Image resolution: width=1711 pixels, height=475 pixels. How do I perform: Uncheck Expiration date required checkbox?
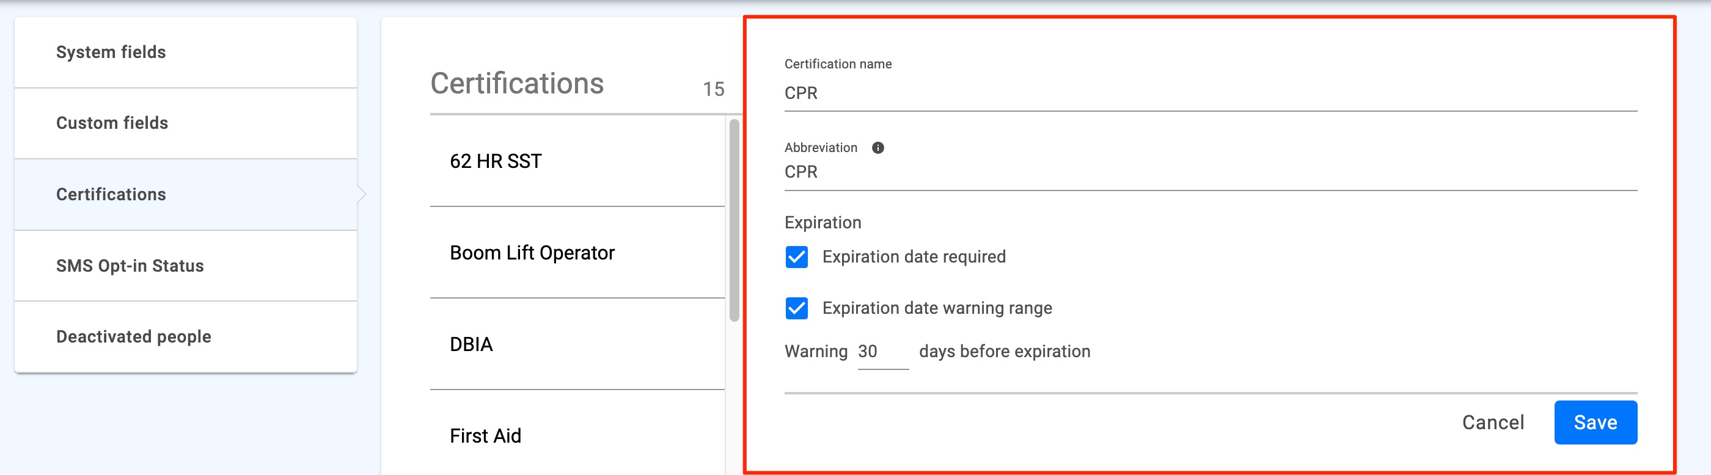pyautogui.click(x=796, y=257)
